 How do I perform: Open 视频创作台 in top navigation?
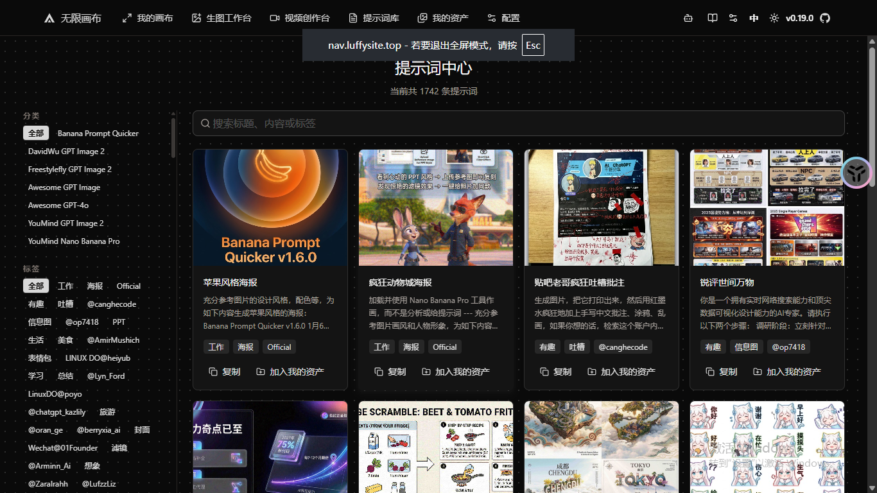pos(300,18)
